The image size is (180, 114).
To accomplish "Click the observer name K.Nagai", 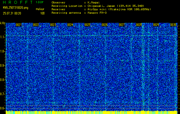I will (x=93, y=3).
